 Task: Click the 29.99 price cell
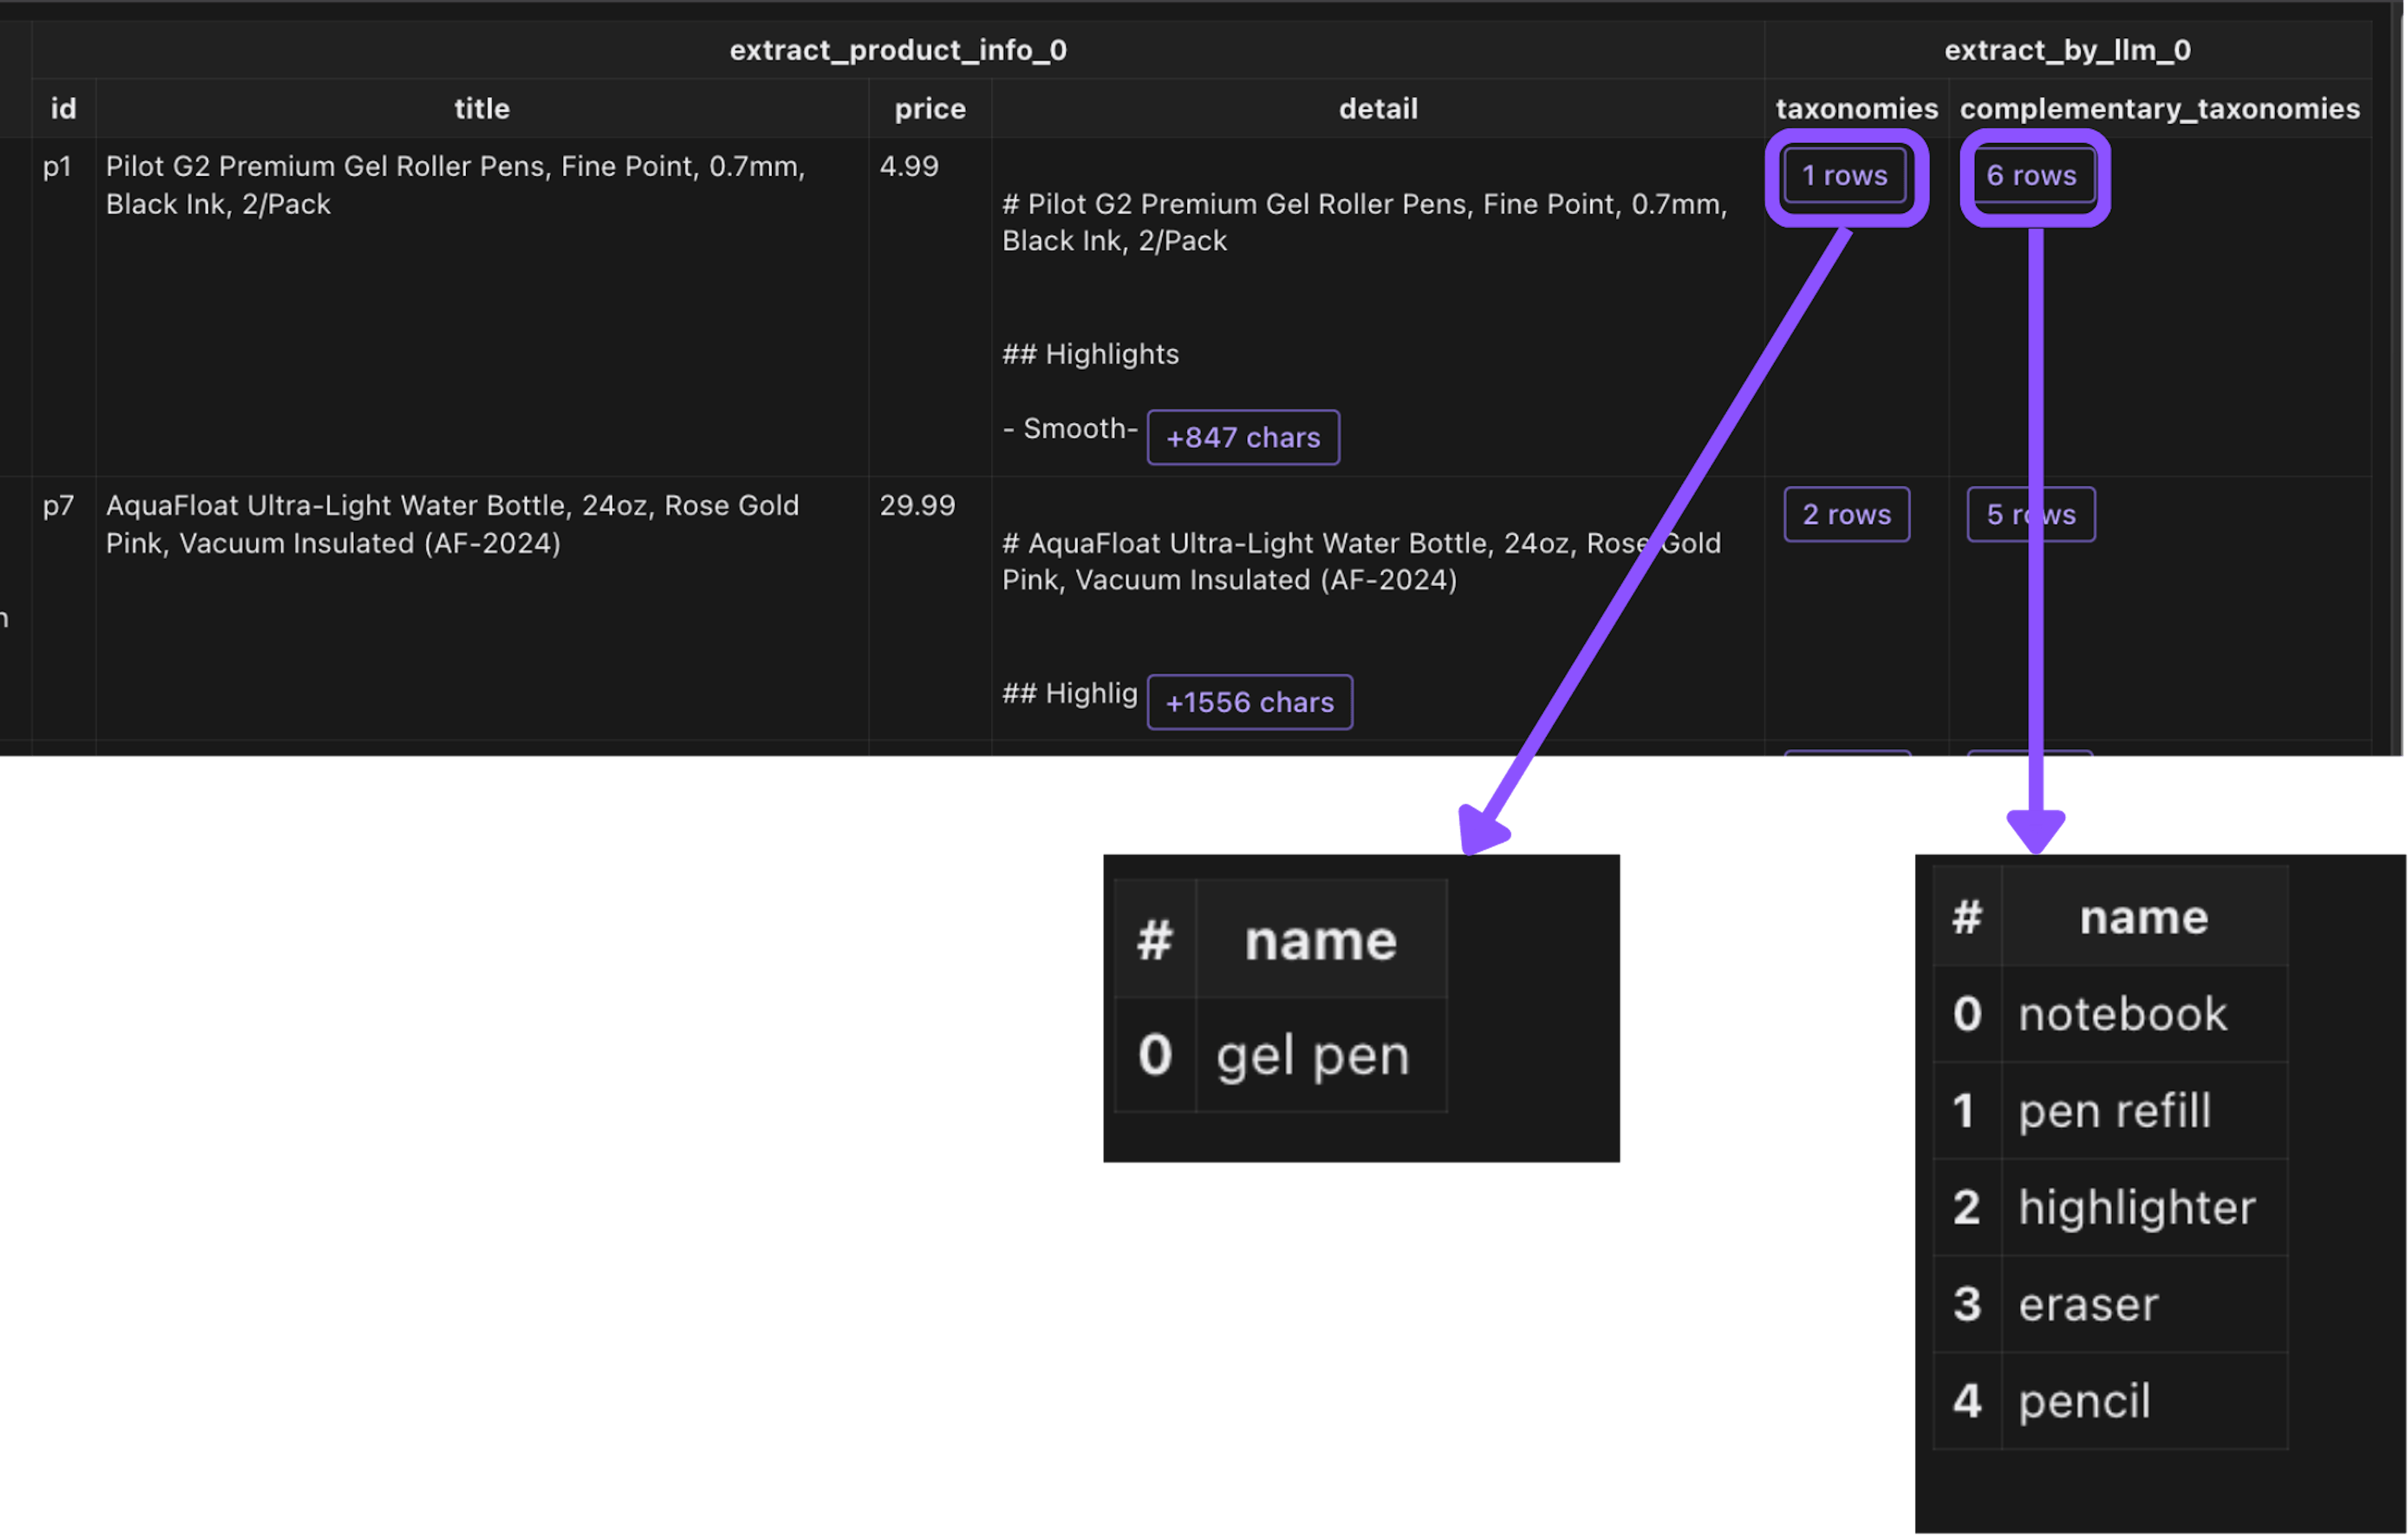(x=917, y=506)
